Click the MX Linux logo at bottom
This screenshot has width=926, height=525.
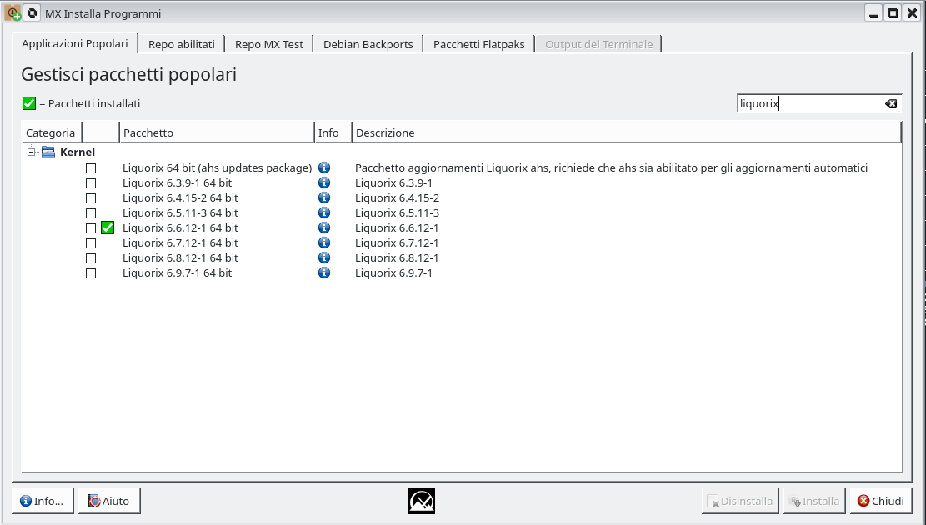point(422,501)
